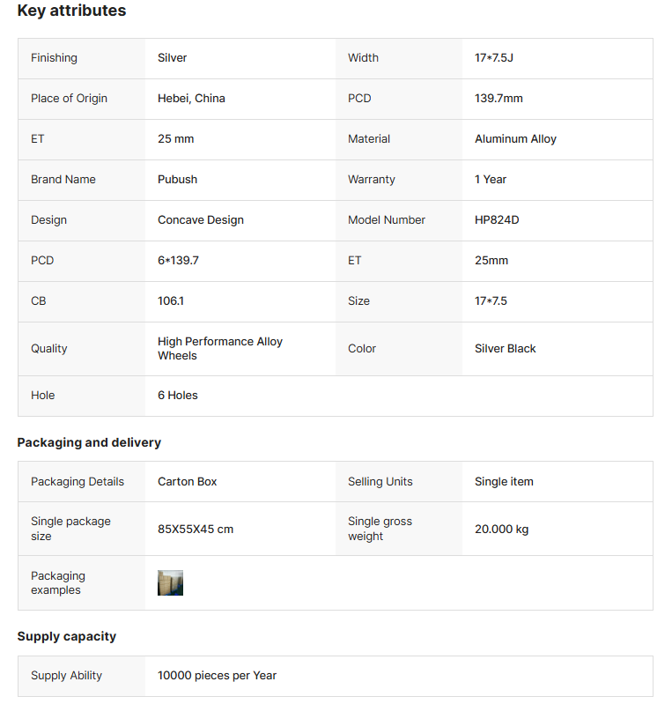Click the Single item selling units value
Image resolution: width=672 pixels, height=704 pixels.
pos(504,482)
